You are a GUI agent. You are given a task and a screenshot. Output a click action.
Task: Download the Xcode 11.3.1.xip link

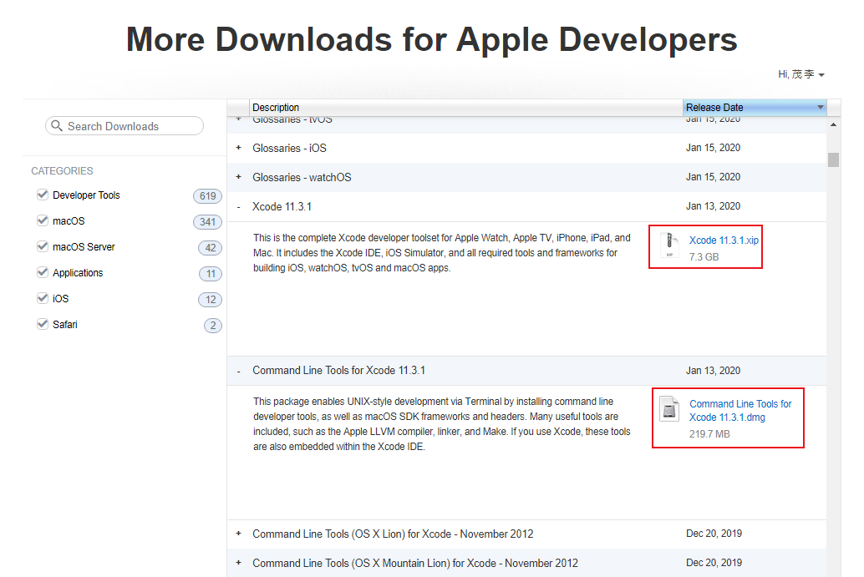(724, 240)
